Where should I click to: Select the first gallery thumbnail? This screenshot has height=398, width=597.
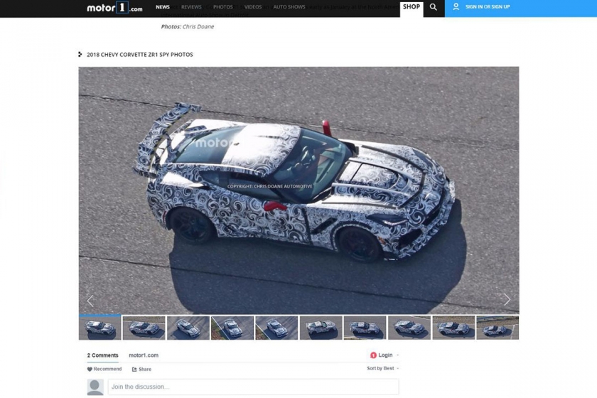pyautogui.click(x=99, y=328)
